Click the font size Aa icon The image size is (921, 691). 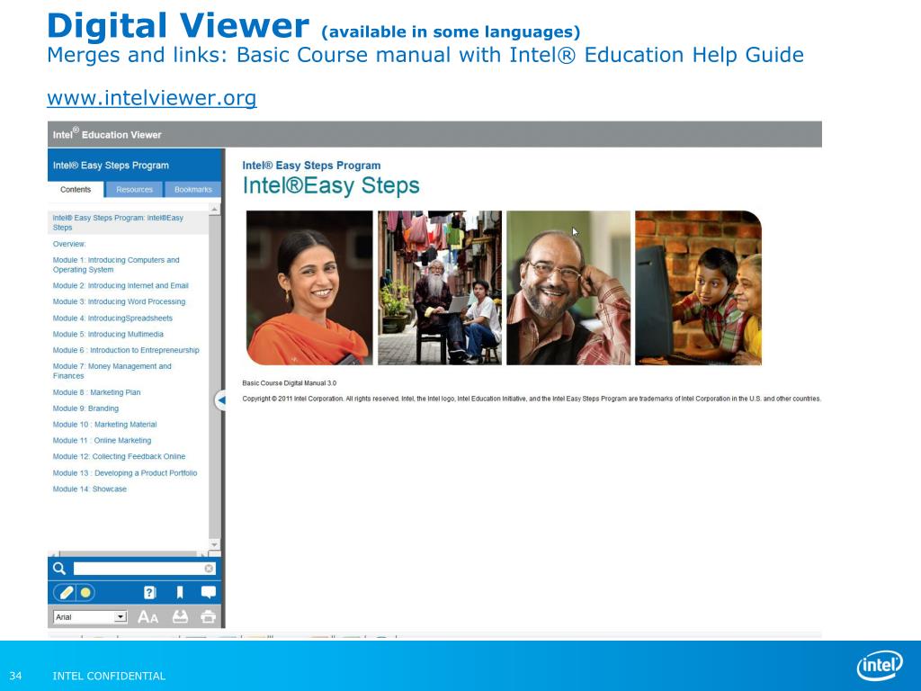click(x=148, y=617)
